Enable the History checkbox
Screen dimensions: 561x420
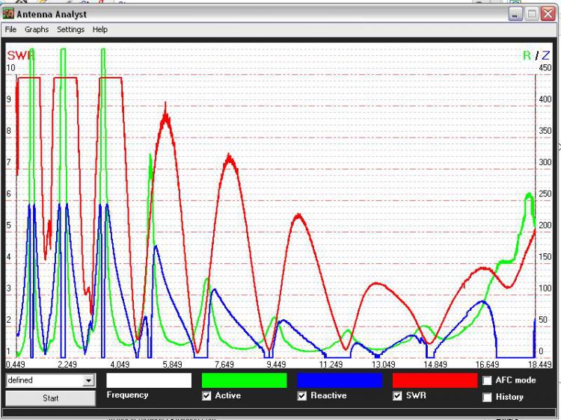[487, 397]
